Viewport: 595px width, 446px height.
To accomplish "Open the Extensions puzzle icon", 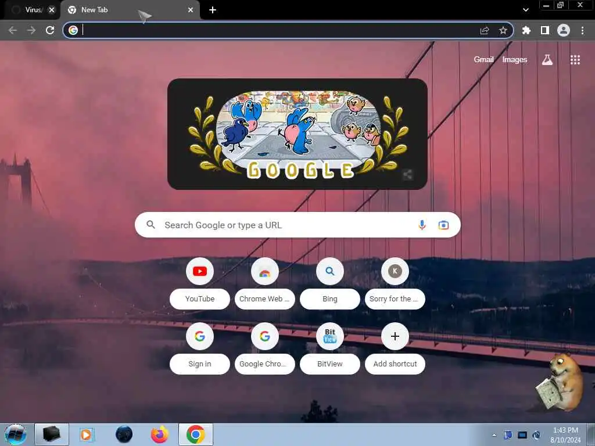I will (x=526, y=30).
